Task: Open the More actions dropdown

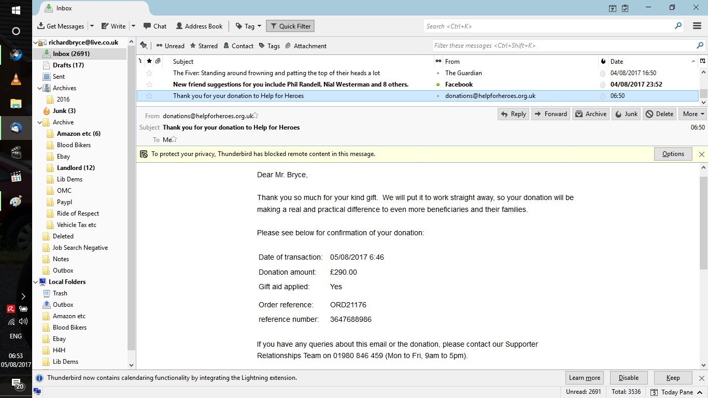Action: tap(693, 114)
